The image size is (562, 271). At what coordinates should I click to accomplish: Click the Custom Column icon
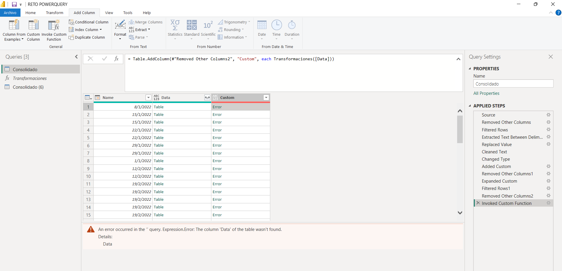33,25
